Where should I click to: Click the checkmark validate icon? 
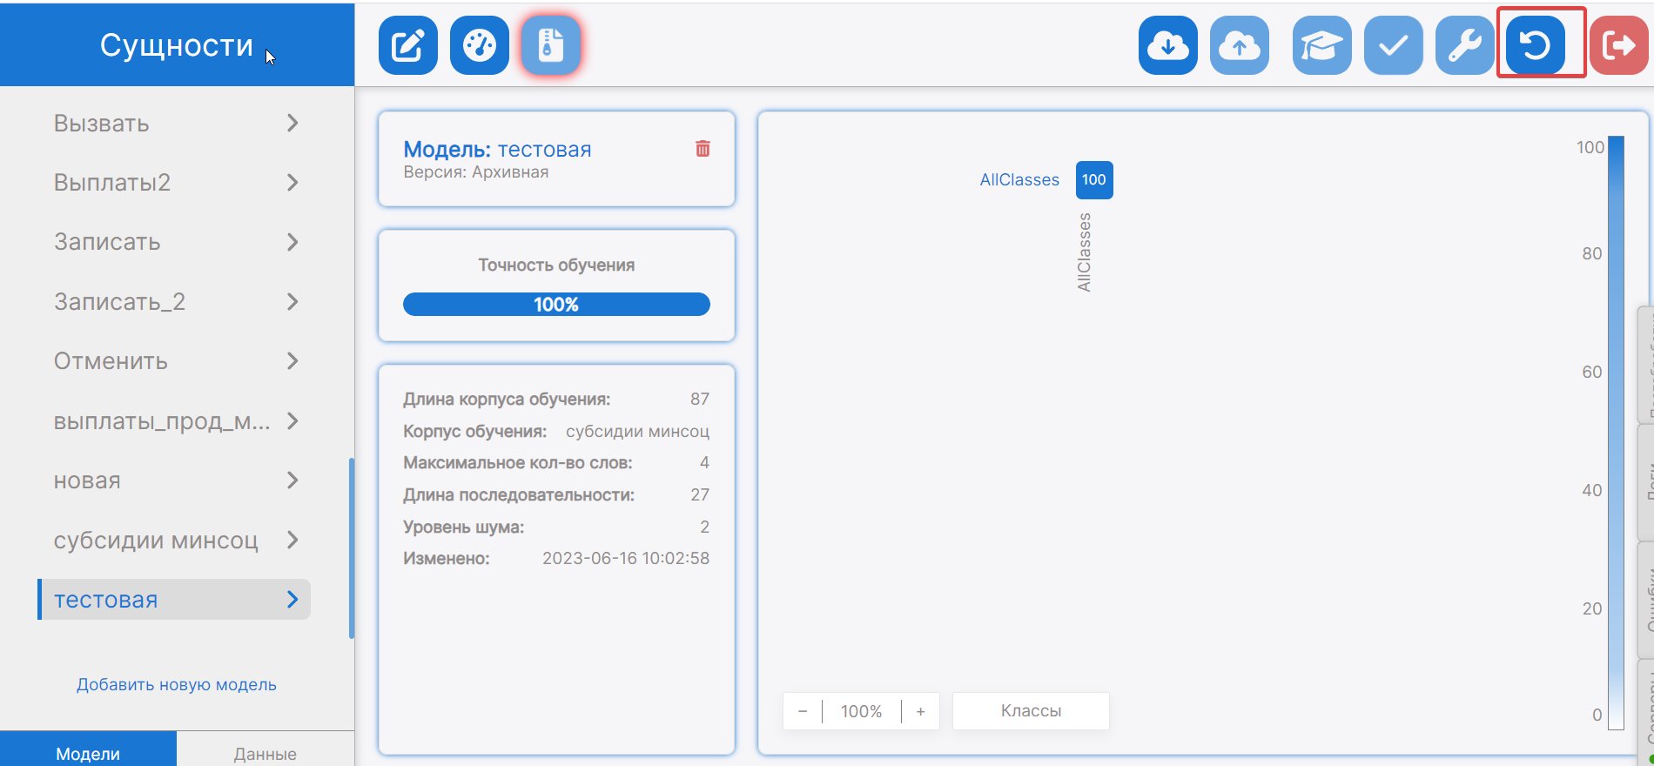[x=1393, y=45]
